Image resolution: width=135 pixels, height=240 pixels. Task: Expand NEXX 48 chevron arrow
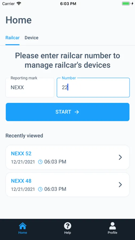point(120,185)
